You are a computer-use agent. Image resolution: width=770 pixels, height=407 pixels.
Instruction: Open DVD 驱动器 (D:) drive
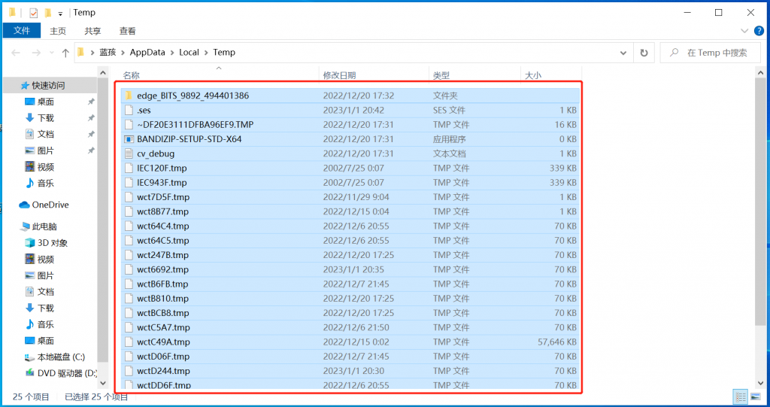pyautogui.click(x=67, y=373)
